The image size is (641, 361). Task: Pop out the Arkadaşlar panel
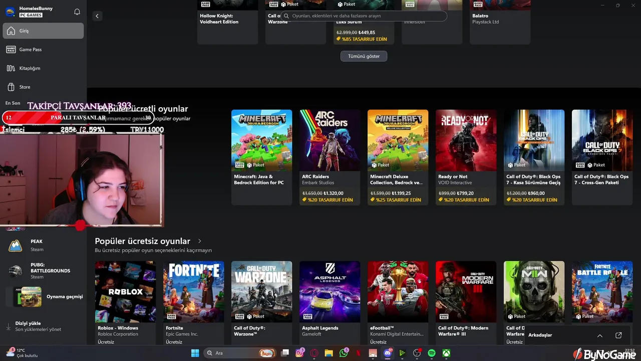point(618,335)
